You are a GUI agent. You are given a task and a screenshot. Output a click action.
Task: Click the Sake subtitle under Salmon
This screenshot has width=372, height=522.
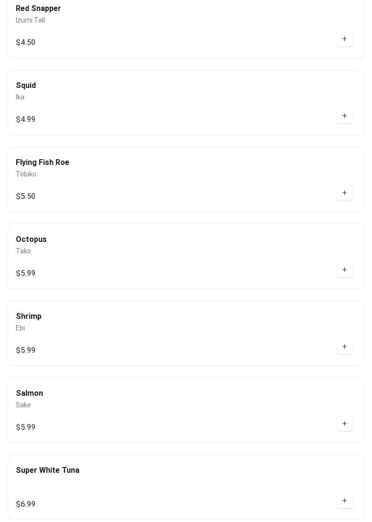[x=23, y=405]
